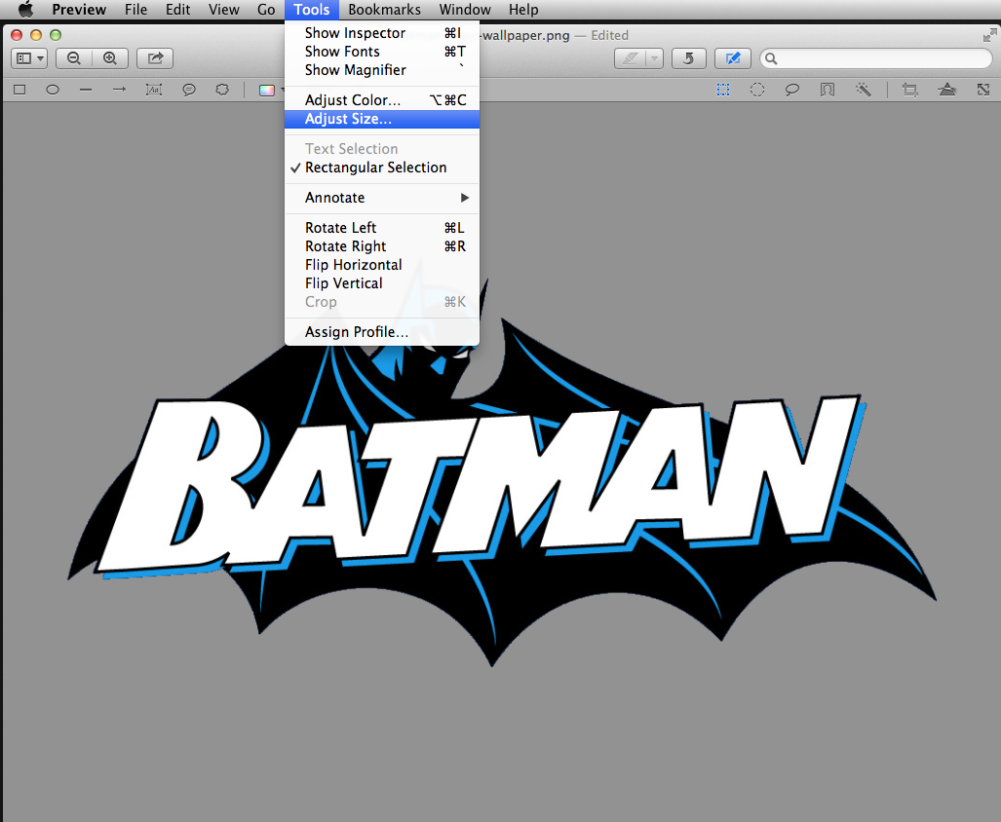
Task: Choose Rotate Left menu item
Action: pos(382,228)
